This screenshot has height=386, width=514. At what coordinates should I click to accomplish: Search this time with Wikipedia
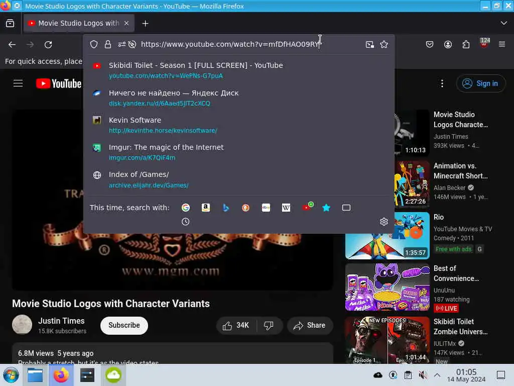click(x=286, y=208)
